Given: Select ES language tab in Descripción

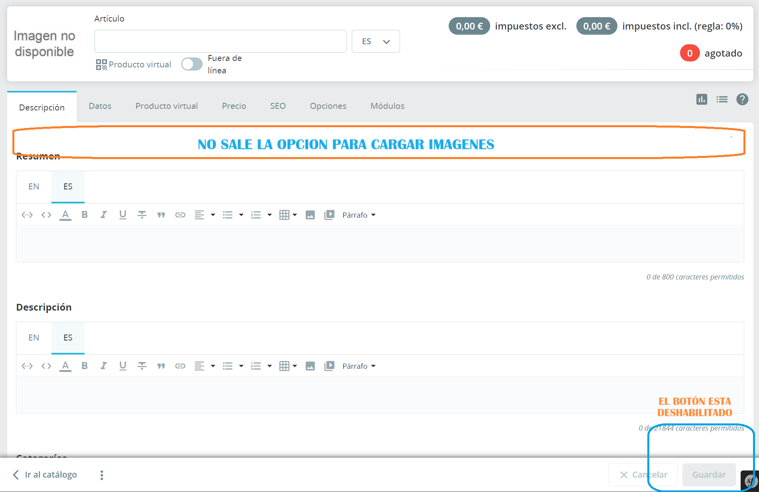Looking at the screenshot, I should (68, 338).
